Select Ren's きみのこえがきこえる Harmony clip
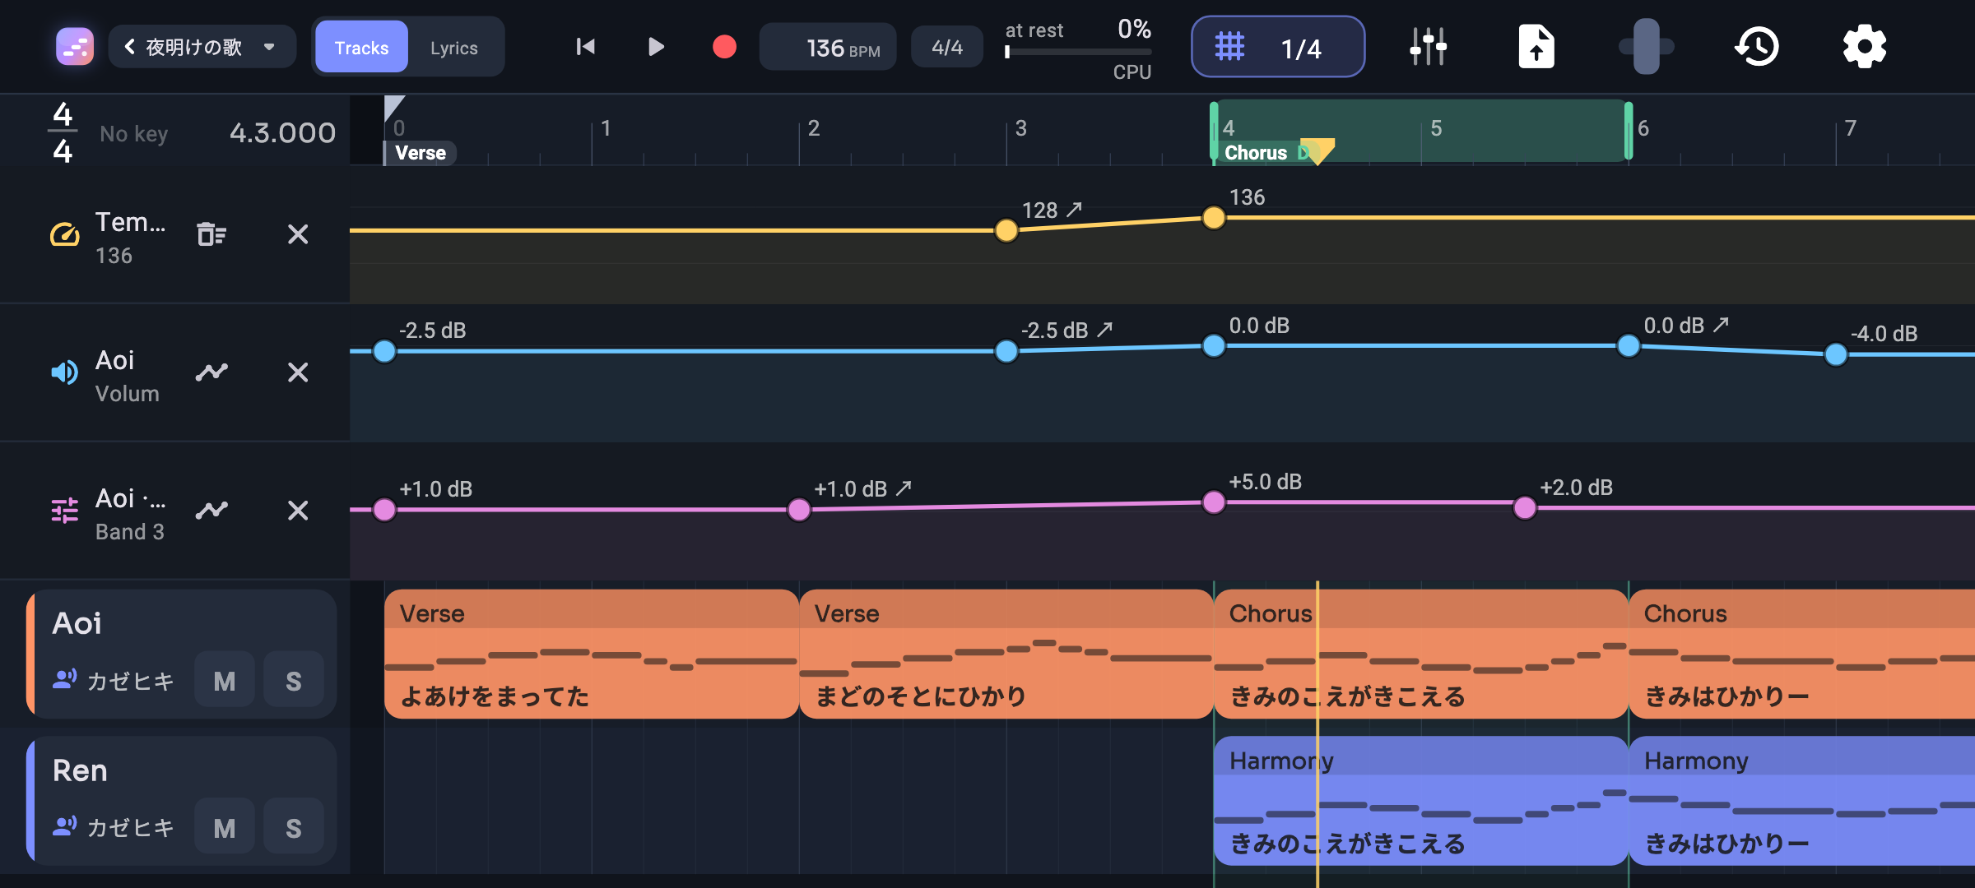Viewport: 1975px width, 888px height. (x=1421, y=801)
